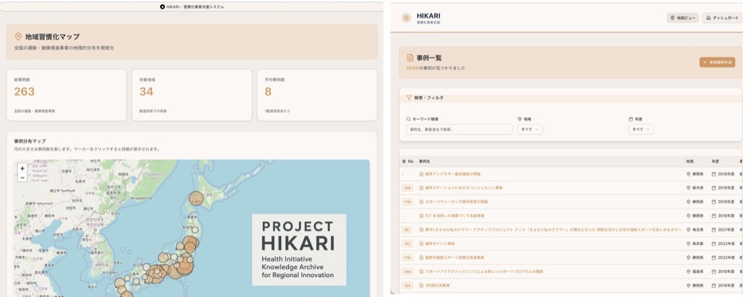
Task: Click calendar icon in the 2021年度 row
Action: click(x=714, y=229)
